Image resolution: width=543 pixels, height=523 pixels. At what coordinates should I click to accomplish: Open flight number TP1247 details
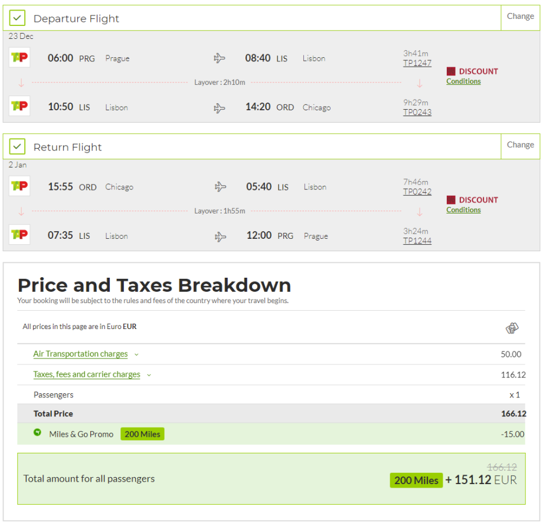417,63
